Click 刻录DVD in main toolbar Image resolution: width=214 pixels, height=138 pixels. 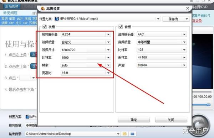click(200, 7)
